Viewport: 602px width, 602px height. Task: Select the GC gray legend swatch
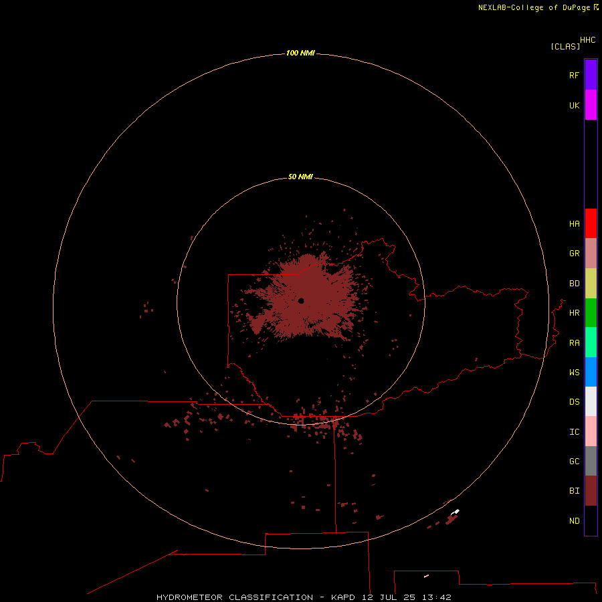point(591,461)
